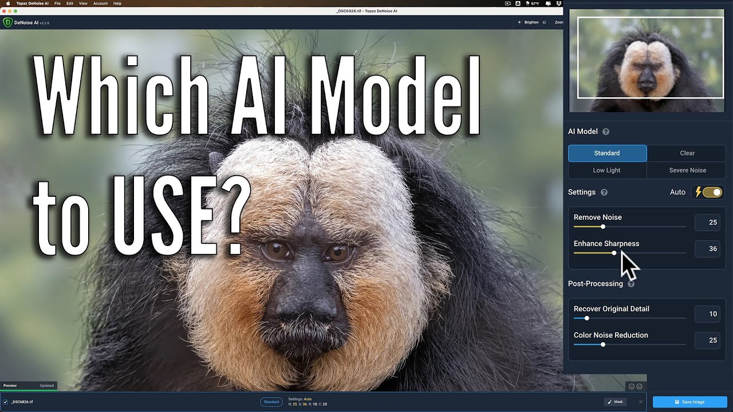The height and width of the screenshot is (412, 733).
Task: Select the Severe Noise AI model
Action: pos(687,170)
